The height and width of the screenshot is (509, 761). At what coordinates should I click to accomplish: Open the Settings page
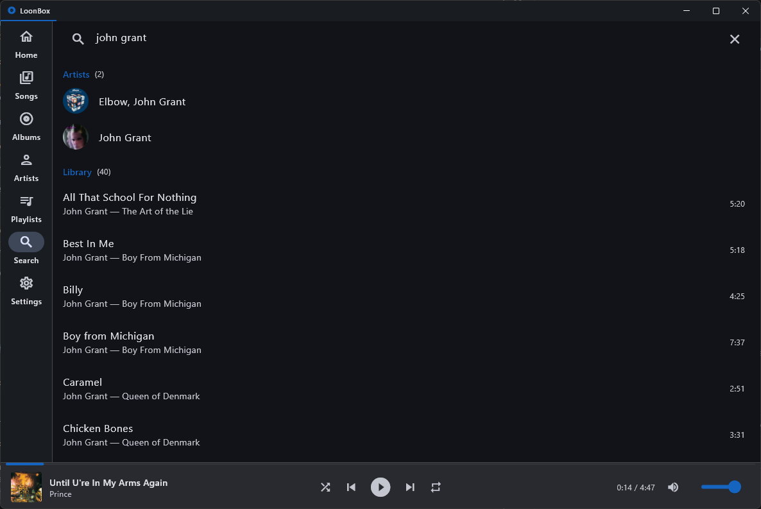(26, 290)
